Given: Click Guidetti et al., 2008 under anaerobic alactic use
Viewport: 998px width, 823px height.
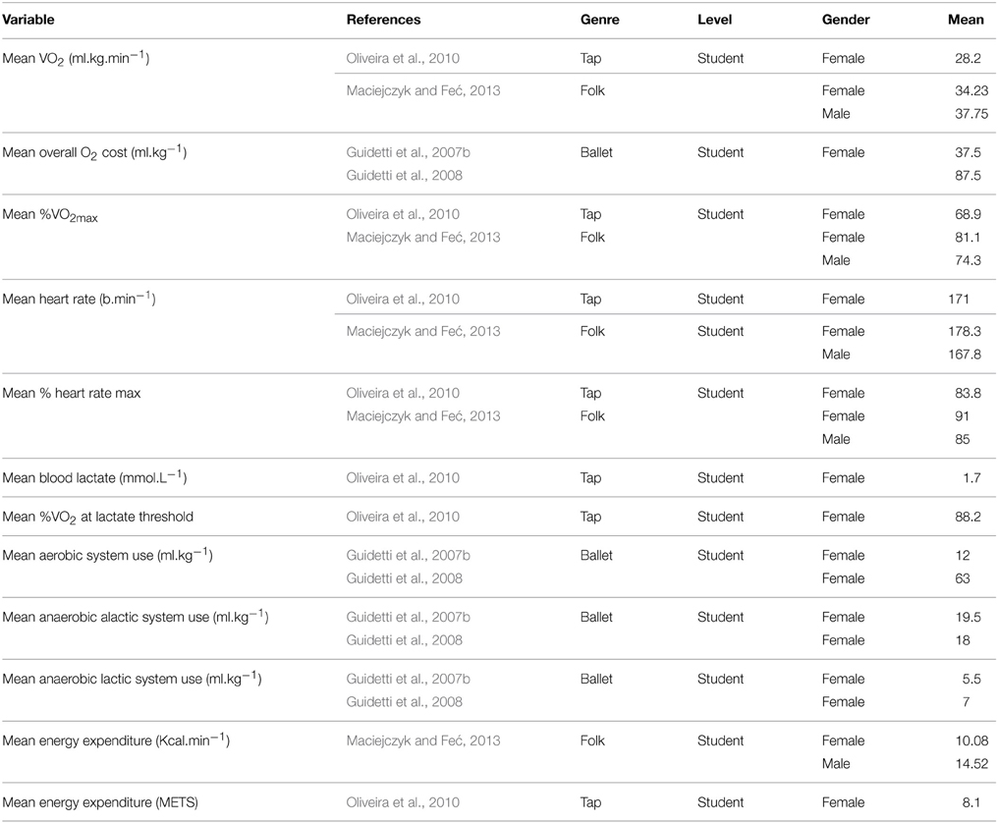Looking at the screenshot, I should pyautogui.click(x=404, y=639).
